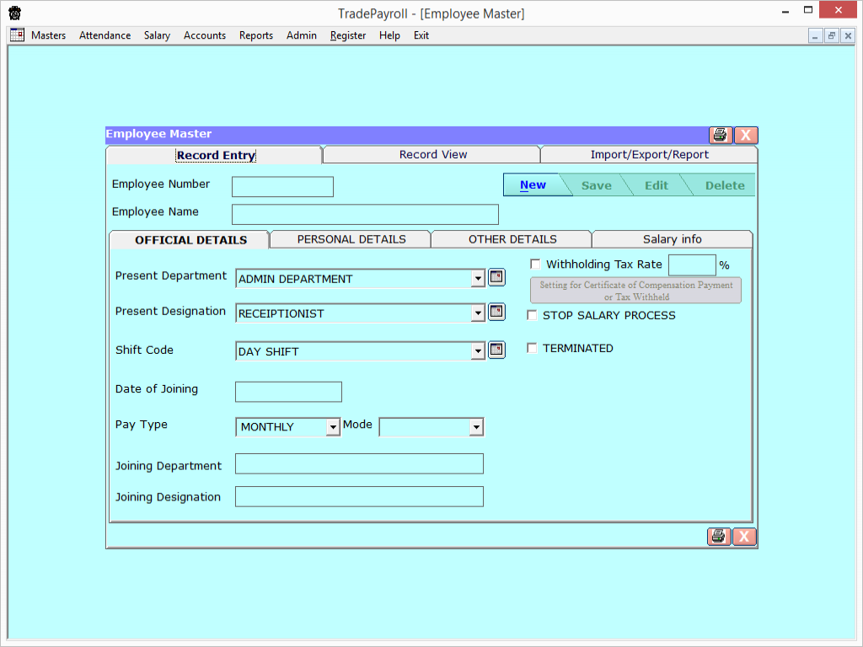The height and width of the screenshot is (647, 863).
Task: Click the printer icon in the Employee Master header
Action: pyautogui.click(x=721, y=135)
